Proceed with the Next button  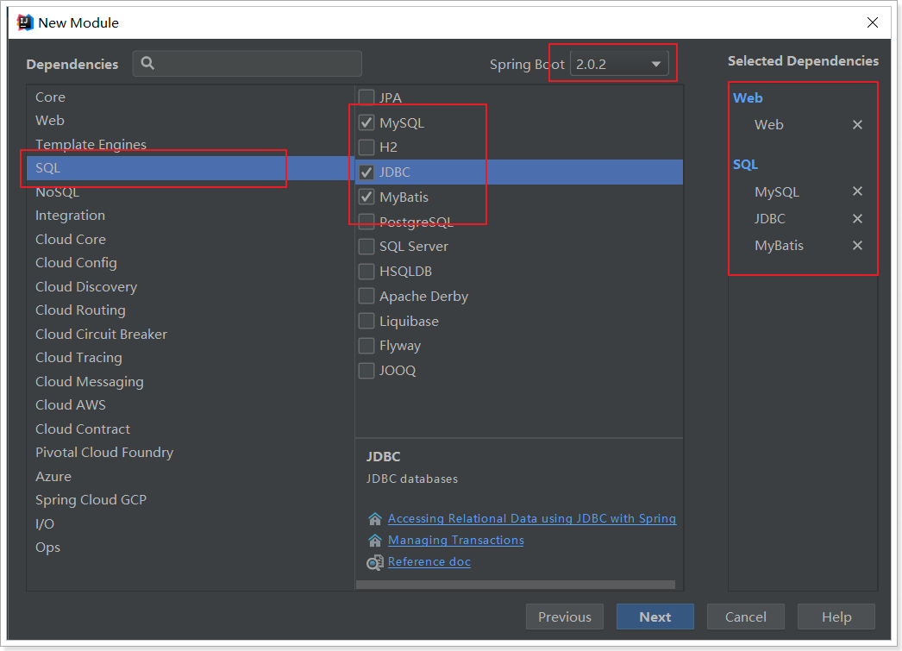(655, 617)
